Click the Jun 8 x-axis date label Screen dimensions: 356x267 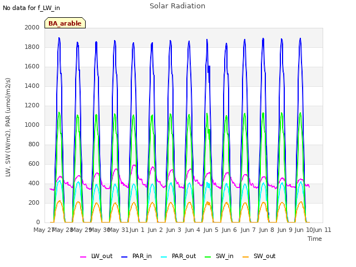click(x=266, y=230)
